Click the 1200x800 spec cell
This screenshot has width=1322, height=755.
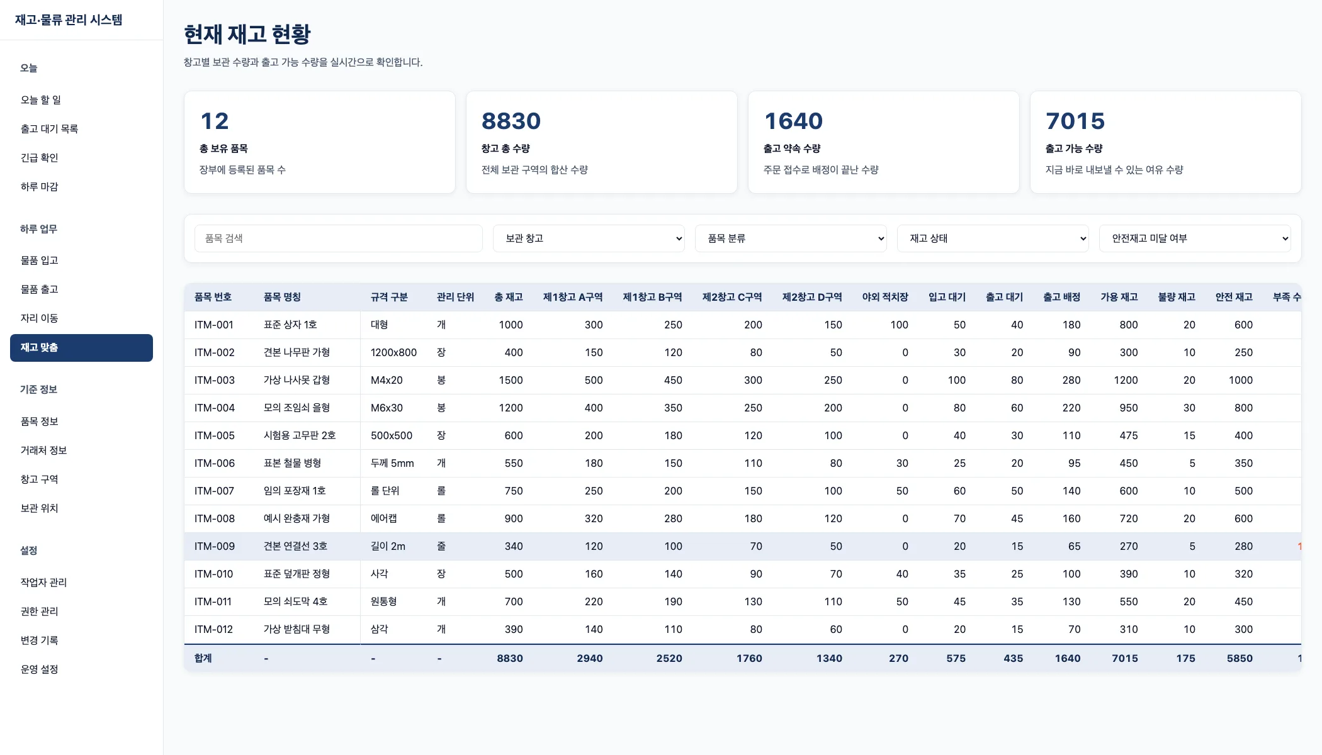[393, 352]
